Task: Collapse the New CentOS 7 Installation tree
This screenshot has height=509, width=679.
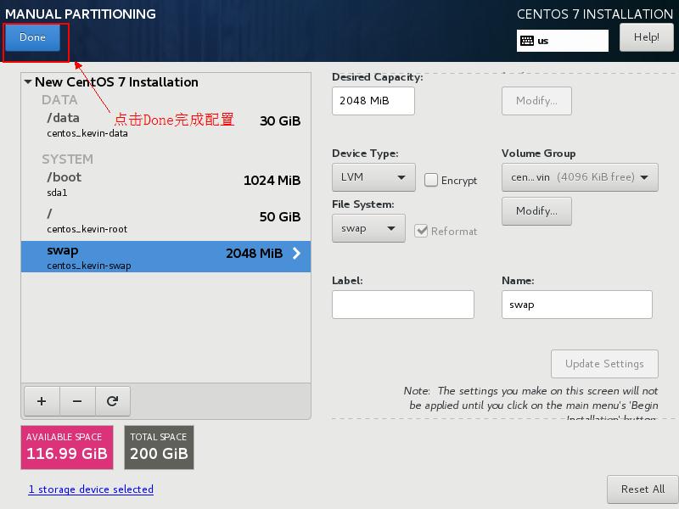Action: coord(28,82)
